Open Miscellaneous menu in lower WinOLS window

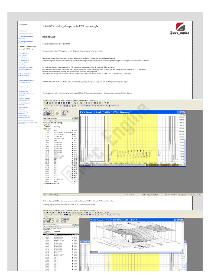84,211
